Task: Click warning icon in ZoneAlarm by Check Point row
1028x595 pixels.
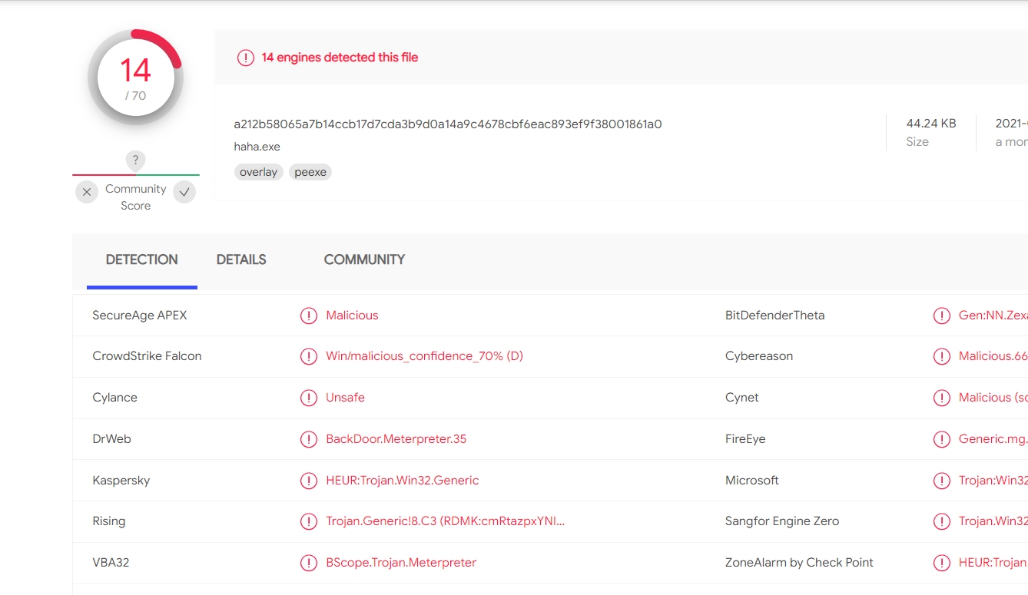Action: 942,563
